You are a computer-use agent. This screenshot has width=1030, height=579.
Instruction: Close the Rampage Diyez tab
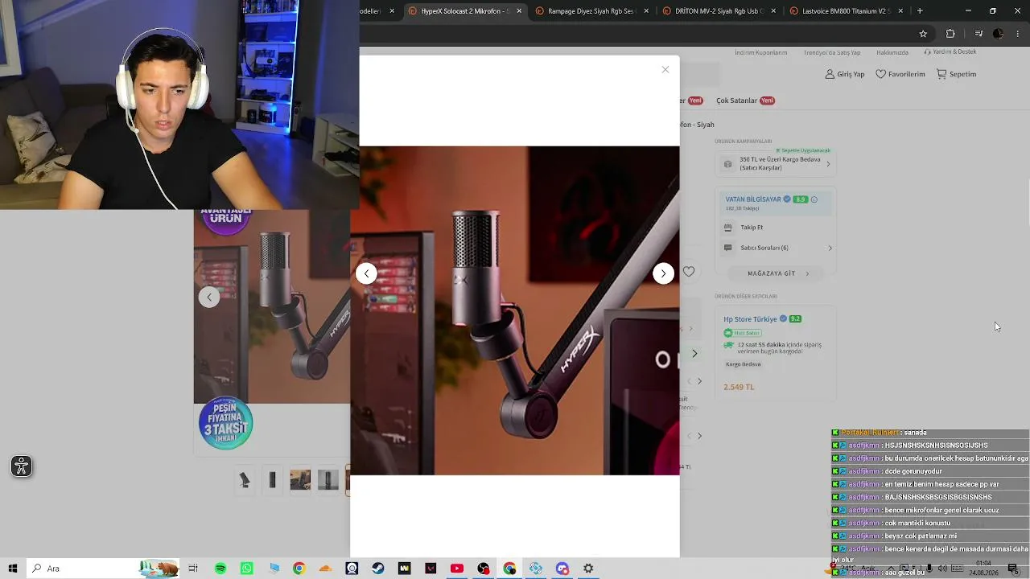pos(646,11)
